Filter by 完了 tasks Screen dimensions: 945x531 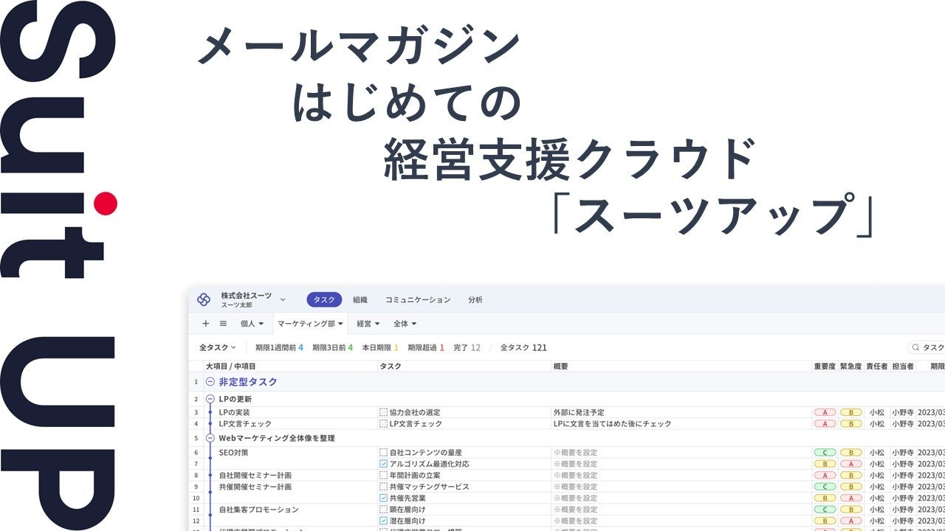pyautogui.click(x=467, y=347)
